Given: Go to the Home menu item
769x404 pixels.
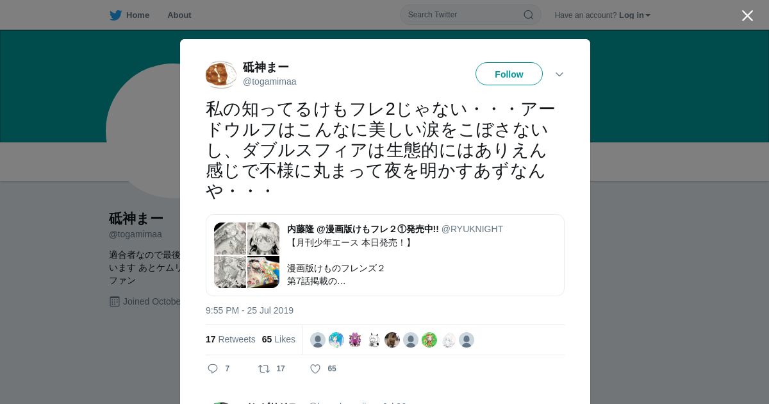Looking at the screenshot, I should (138, 15).
